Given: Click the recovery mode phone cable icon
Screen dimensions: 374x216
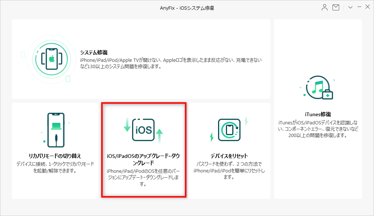Looking at the screenshot, I should tap(56, 130).
